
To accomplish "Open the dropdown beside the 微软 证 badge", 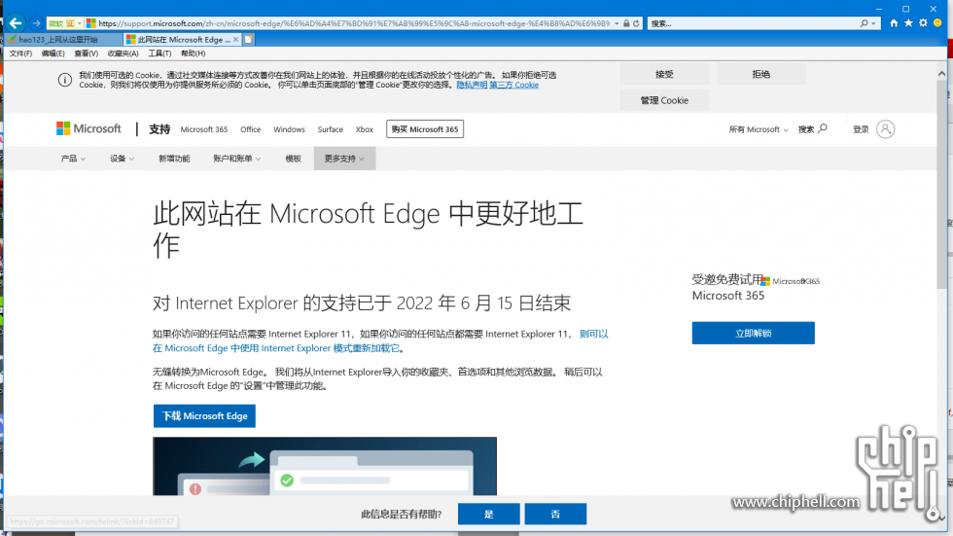I will (x=80, y=23).
